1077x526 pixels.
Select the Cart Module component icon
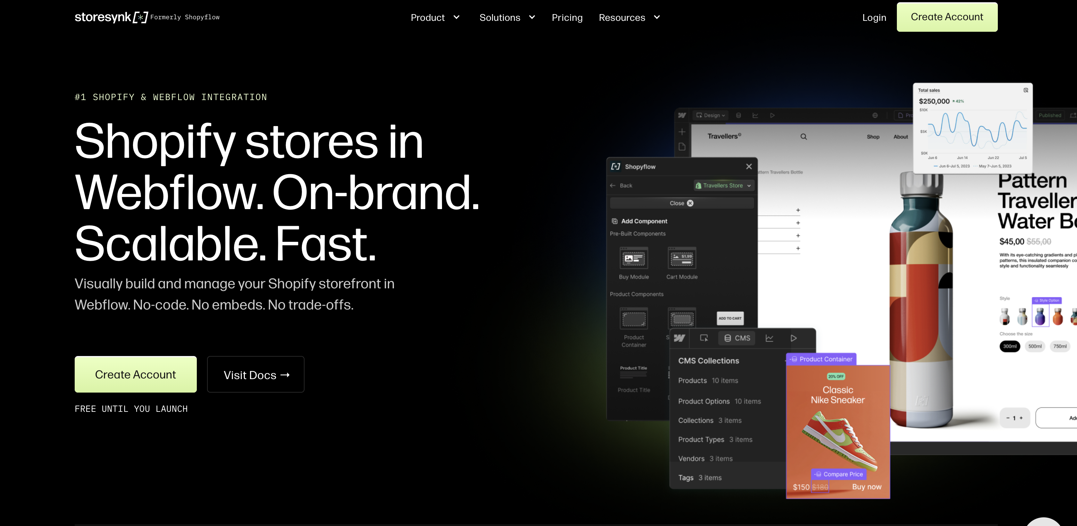[682, 258]
